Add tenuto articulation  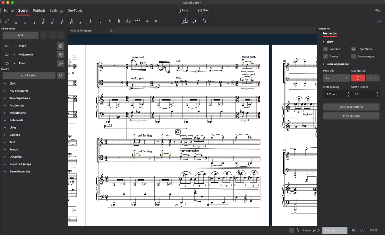tap(166, 21)
